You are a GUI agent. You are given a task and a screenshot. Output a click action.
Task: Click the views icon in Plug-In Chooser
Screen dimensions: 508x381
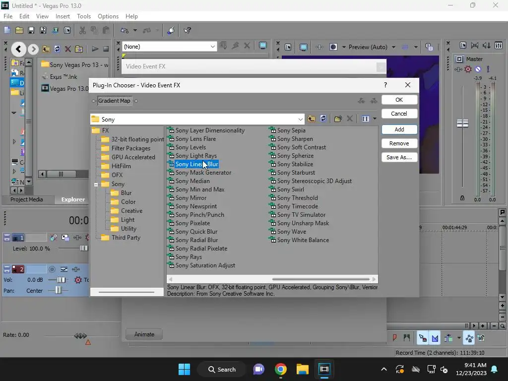[x=366, y=119]
